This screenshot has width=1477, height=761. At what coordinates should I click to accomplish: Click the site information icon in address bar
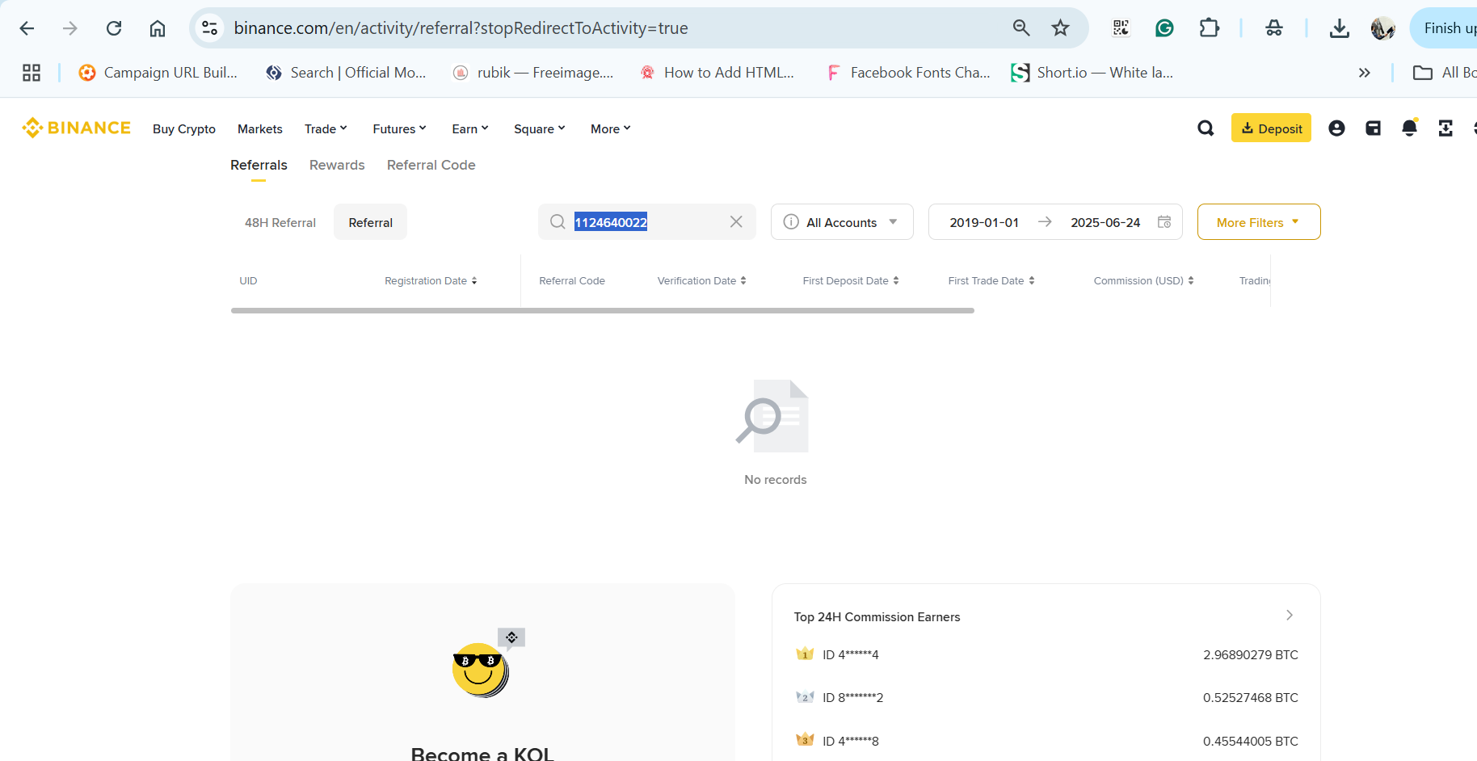tap(210, 28)
